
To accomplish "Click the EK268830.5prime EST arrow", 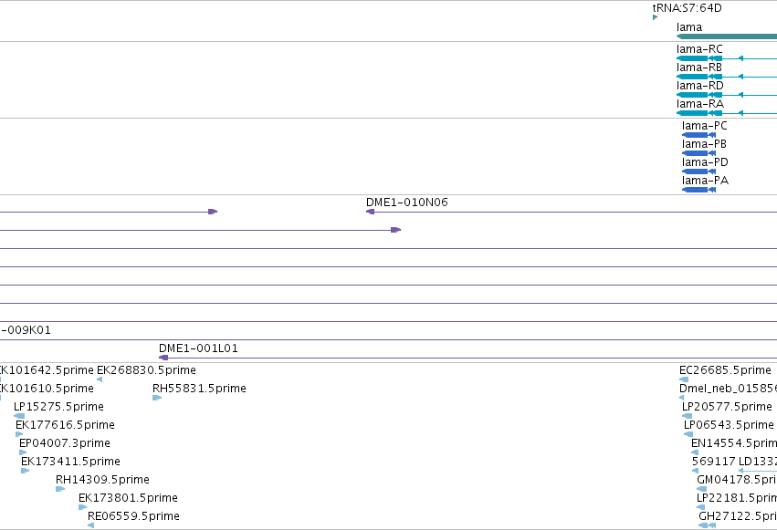I will point(100,379).
